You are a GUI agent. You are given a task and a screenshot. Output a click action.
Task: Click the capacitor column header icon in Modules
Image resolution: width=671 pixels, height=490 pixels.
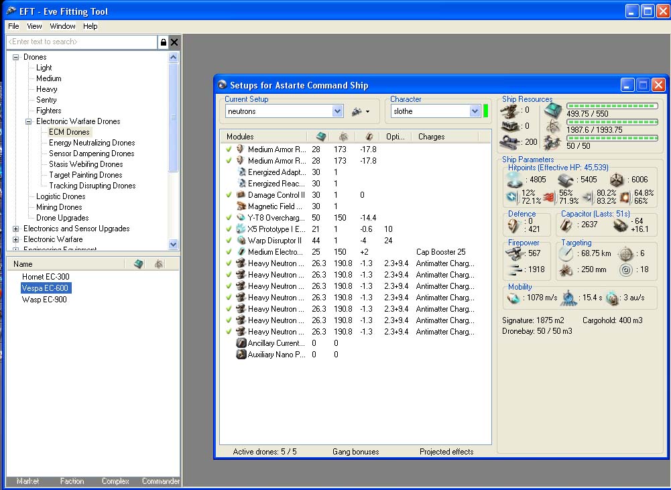369,137
